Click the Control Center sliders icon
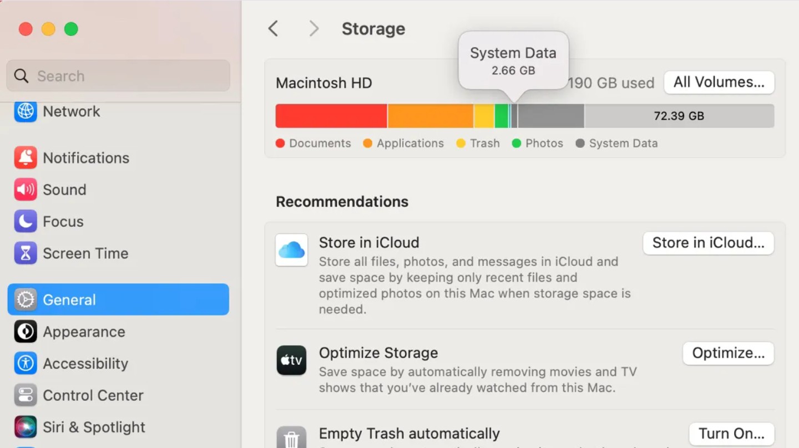This screenshot has width=799, height=448. click(24, 395)
